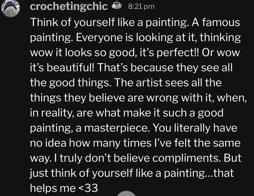Click the word 'wrong' in the message
Image resolution: width=254 pixels, height=196 pixels.
[x=163, y=98]
